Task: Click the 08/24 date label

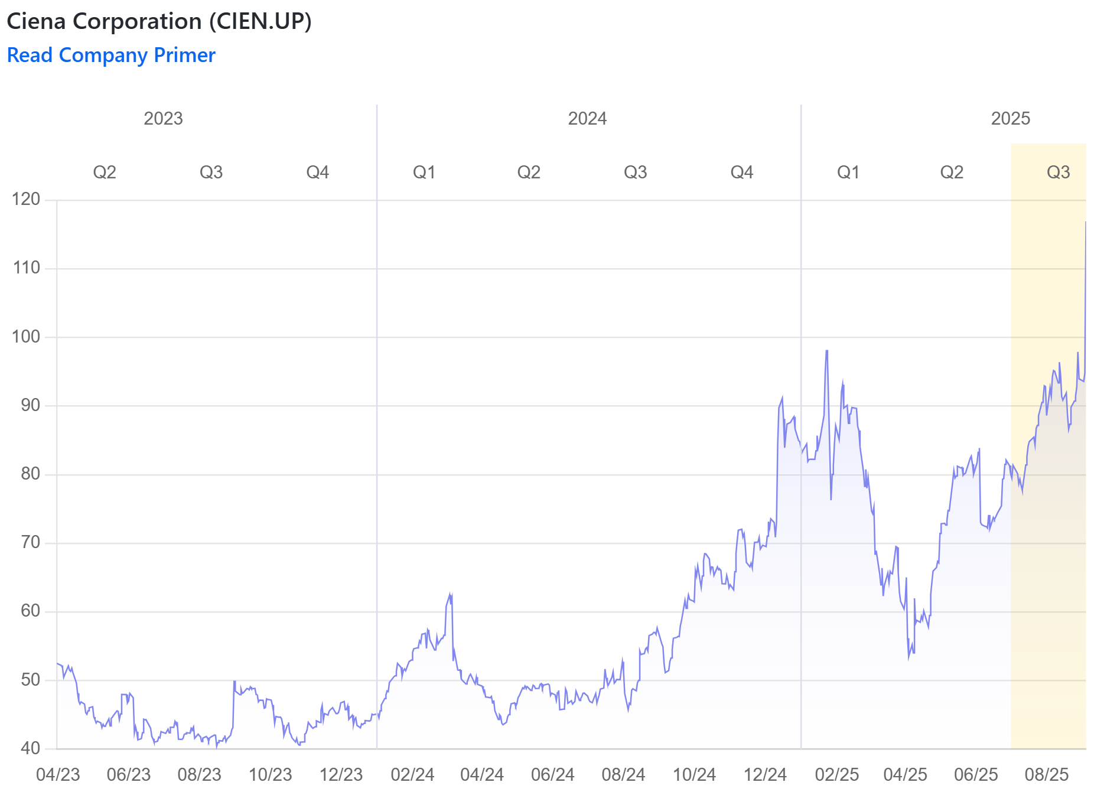Action: [624, 774]
